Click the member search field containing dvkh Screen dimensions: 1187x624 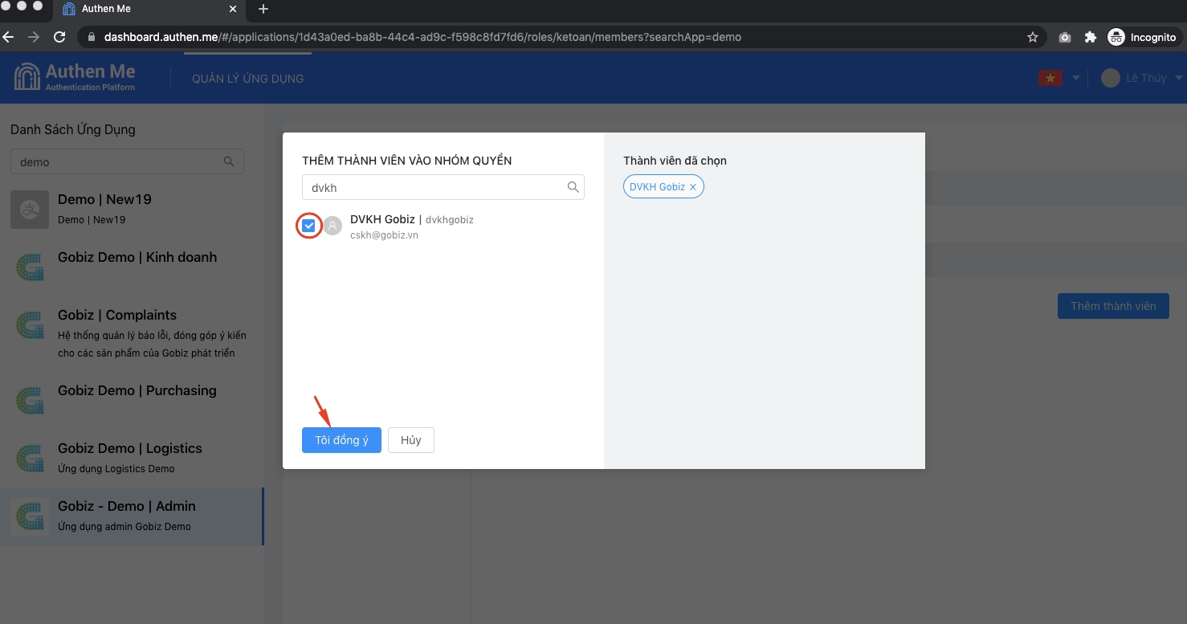click(434, 187)
